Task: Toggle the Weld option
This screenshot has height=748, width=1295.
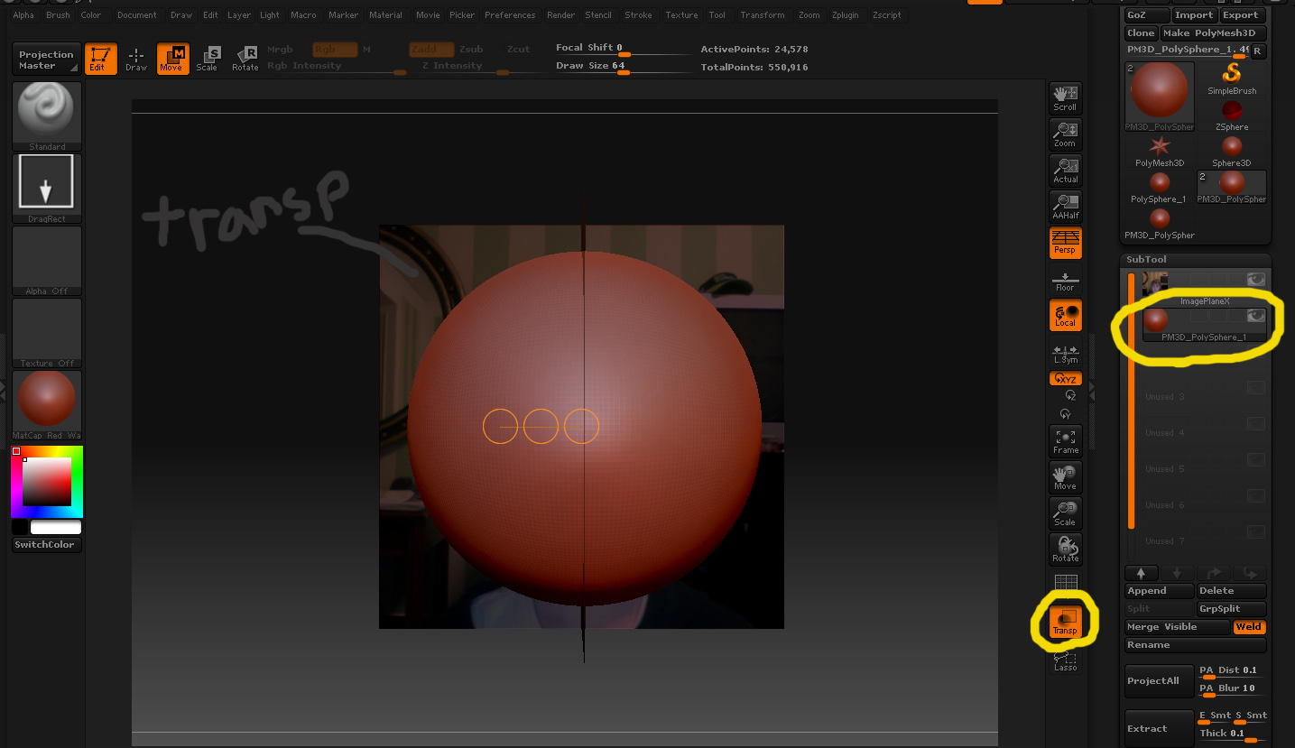Action: (1249, 627)
